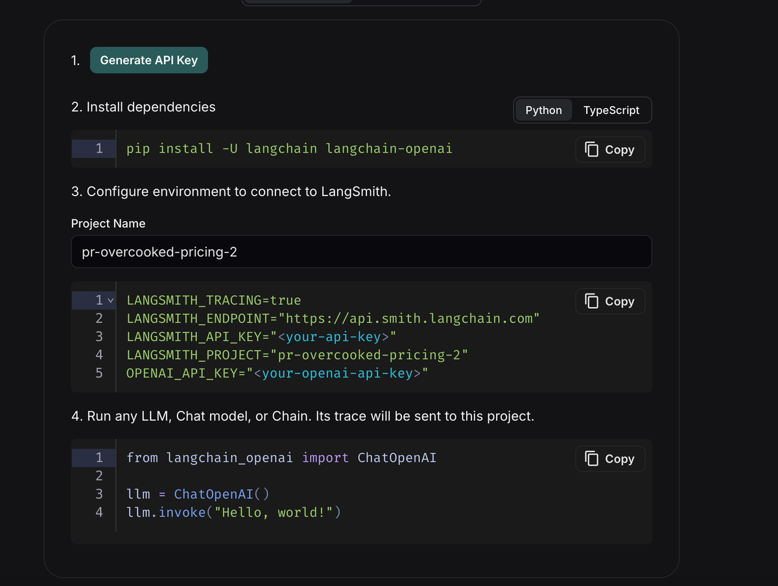Switch to the TypeScript tab
This screenshot has width=778, height=586.
click(611, 110)
